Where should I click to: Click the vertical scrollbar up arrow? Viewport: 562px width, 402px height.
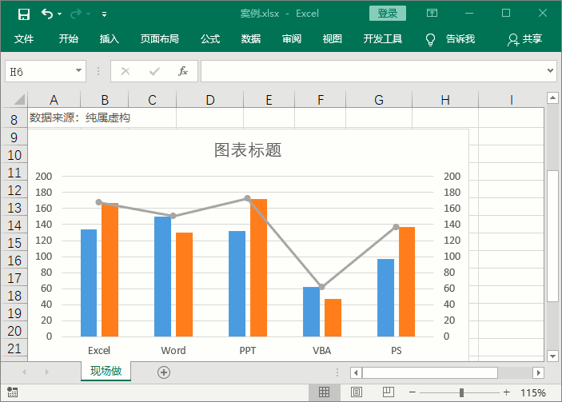tap(552, 98)
